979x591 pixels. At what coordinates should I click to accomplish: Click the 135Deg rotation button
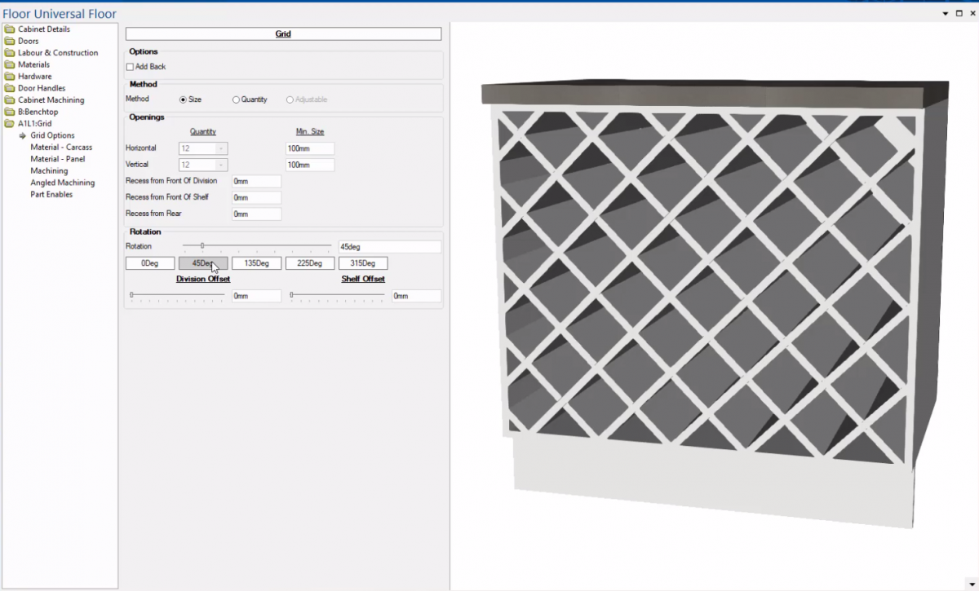point(256,263)
